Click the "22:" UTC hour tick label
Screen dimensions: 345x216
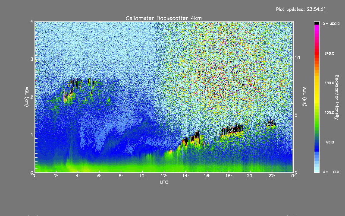[x=272, y=176]
